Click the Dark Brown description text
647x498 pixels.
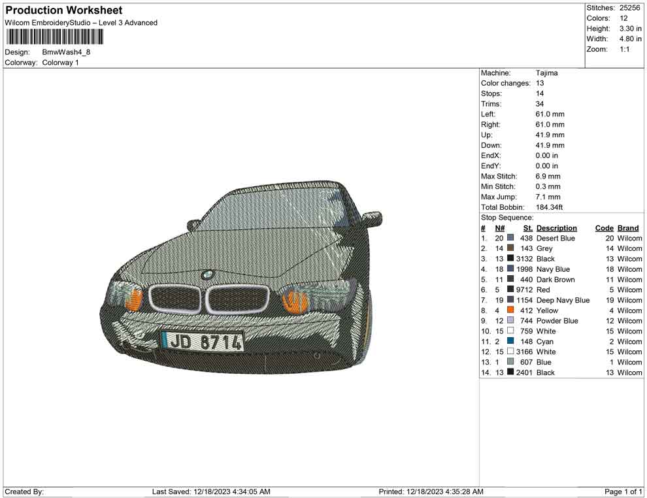coord(556,279)
